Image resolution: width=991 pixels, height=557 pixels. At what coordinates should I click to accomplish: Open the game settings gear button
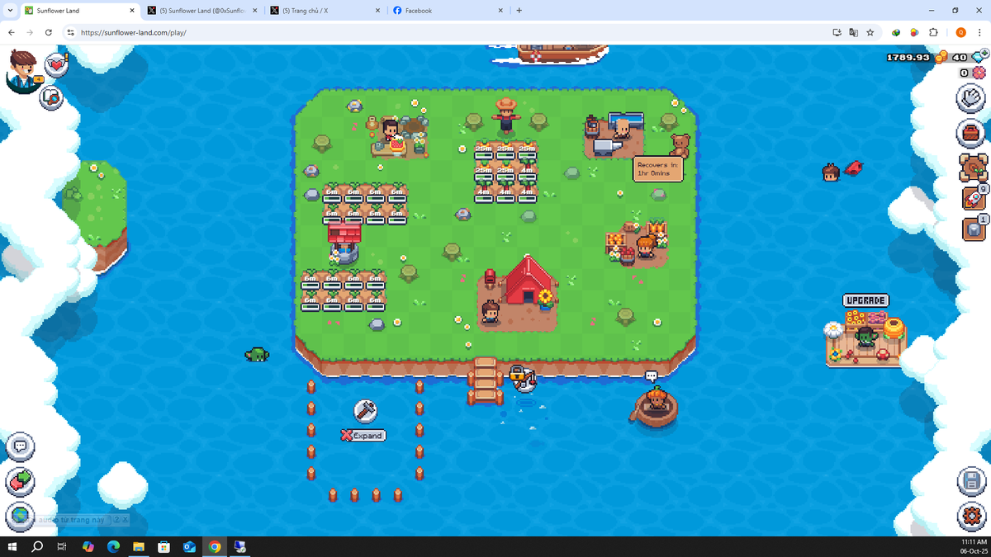coord(972,517)
